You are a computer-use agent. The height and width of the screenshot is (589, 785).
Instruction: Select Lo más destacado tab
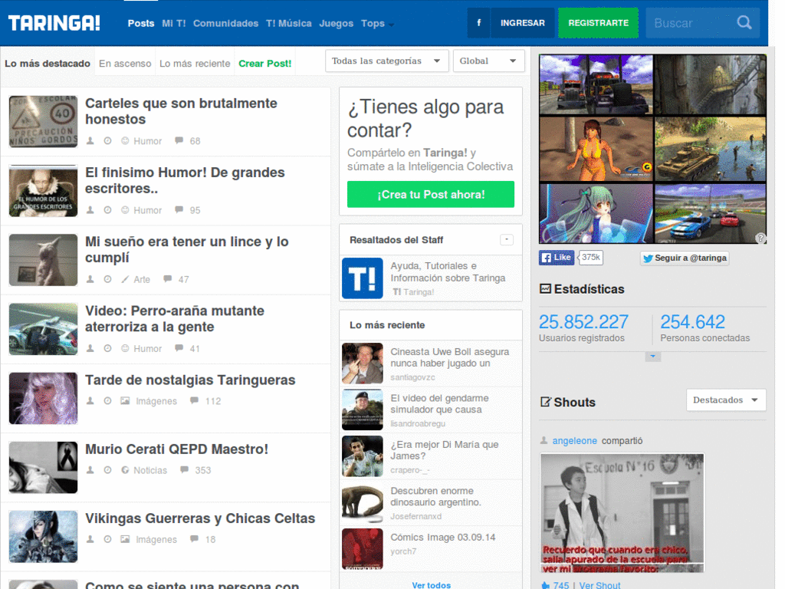[x=48, y=64]
